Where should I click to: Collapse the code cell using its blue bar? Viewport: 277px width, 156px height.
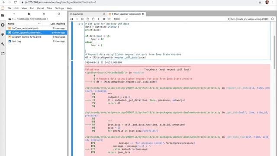72,41
